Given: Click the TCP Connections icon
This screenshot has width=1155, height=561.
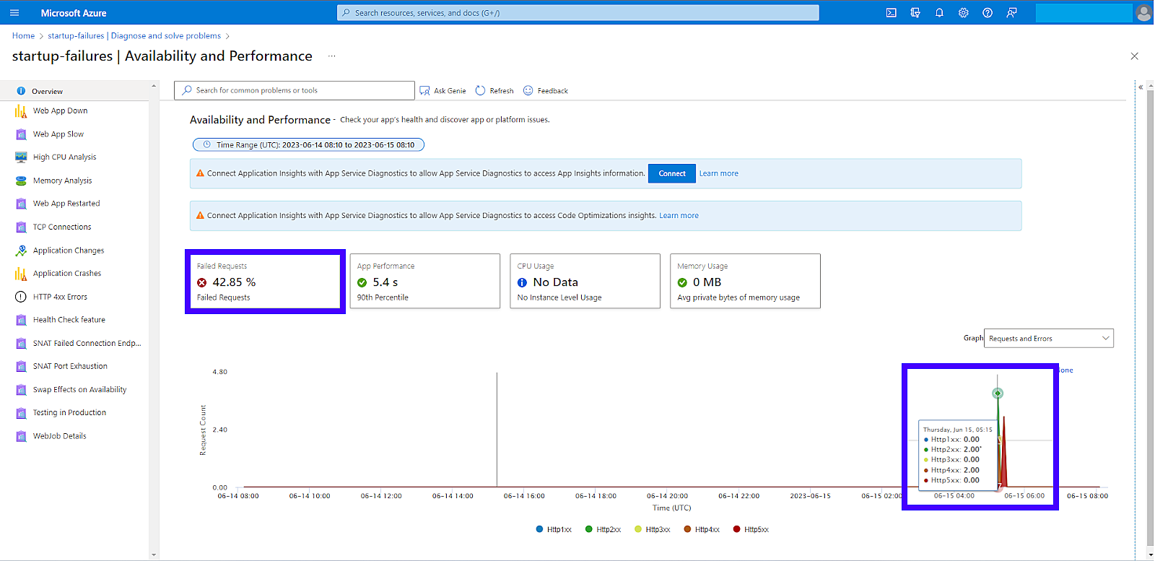Looking at the screenshot, I should coord(21,227).
